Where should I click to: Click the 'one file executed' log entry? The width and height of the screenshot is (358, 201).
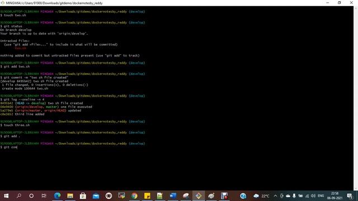(46, 107)
